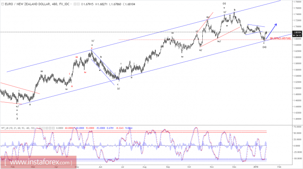303x169 pixels.
Task: Click EURO / NEW ZEALAND DOLLAR symbol title
Action: [x=27, y=4]
